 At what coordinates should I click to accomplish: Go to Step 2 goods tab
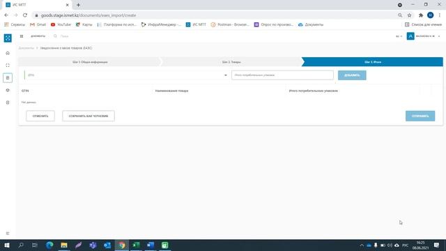pos(231,62)
